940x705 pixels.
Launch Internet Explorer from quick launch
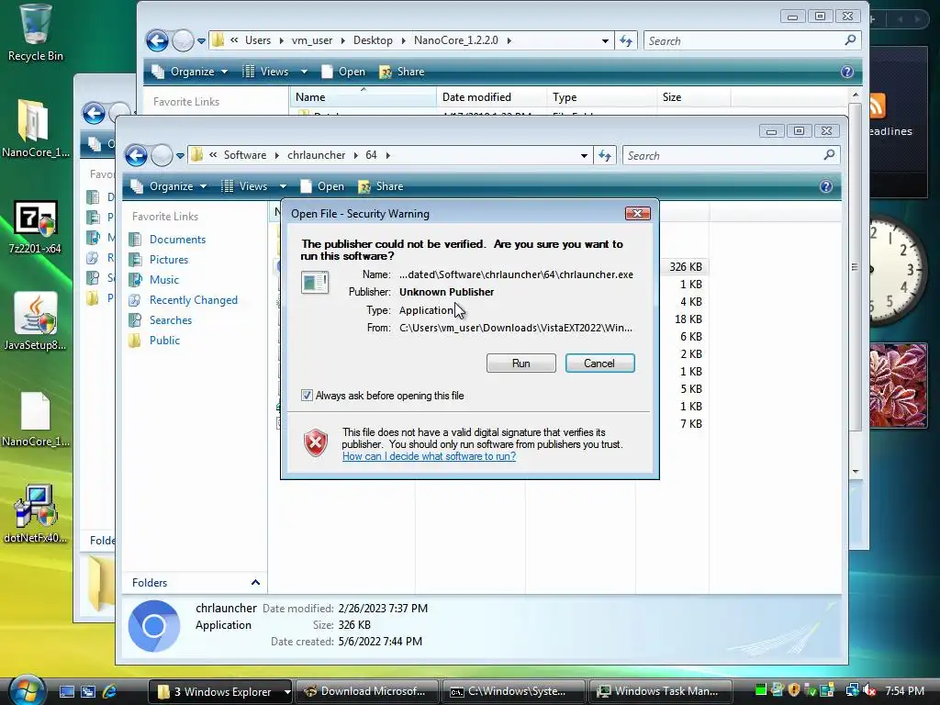pyautogui.click(x=110, y=692)
